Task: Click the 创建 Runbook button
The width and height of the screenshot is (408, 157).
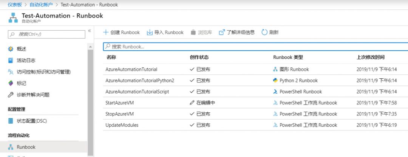Action: [x=122, y=32]
